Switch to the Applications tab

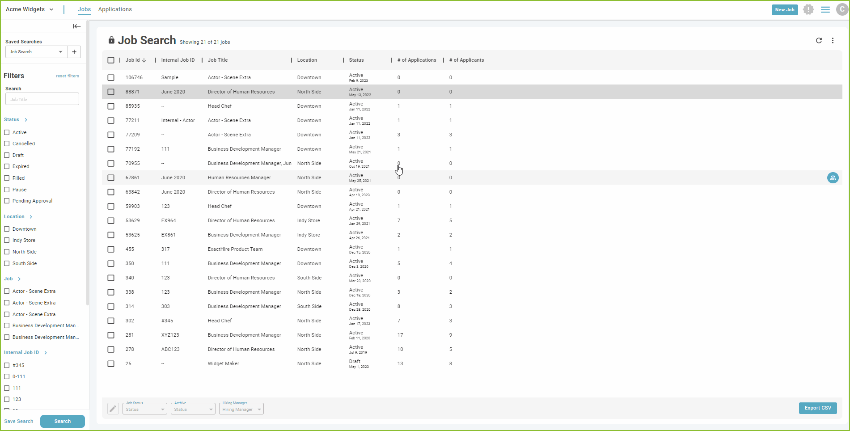click(115, 9)
